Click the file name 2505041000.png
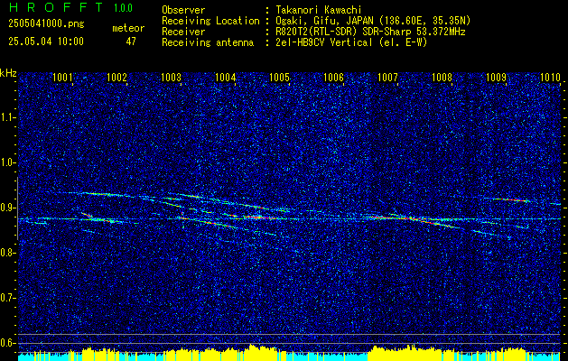This screenshot has width=568, height=361. point(46,24)
